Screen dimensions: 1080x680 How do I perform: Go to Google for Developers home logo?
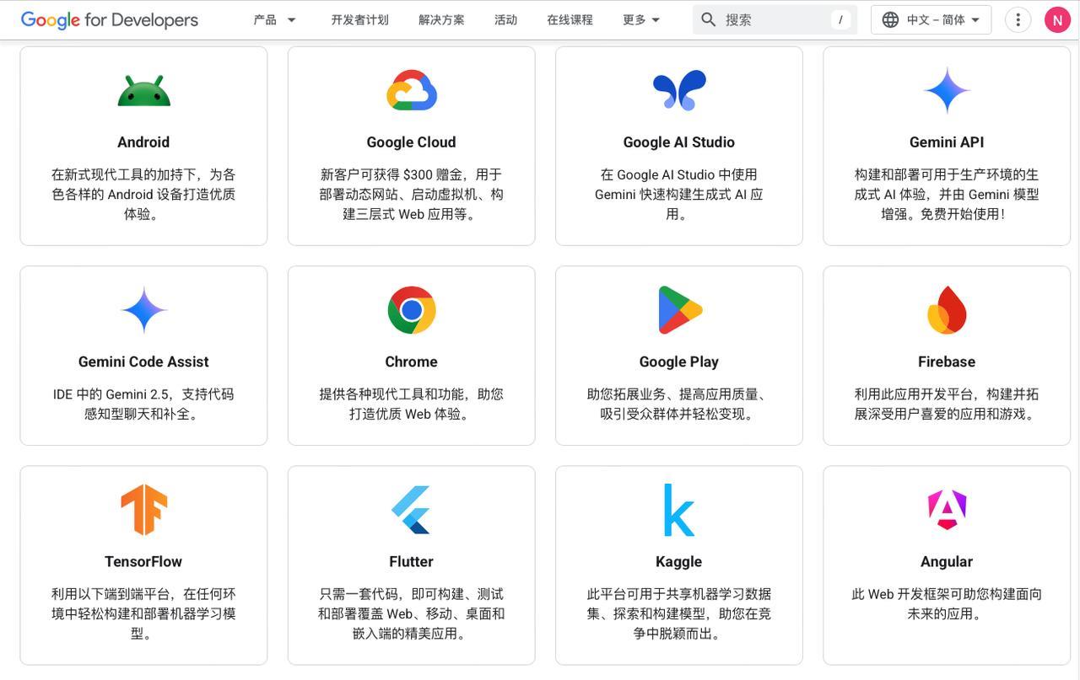[110, 19]
